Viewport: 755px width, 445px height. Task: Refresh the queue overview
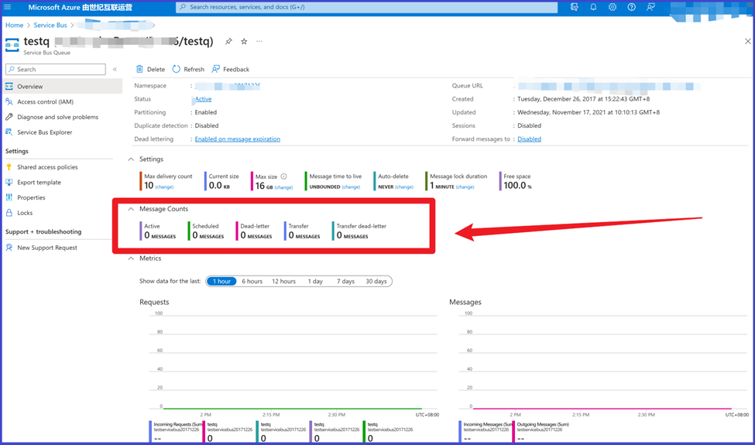click(188, 70)
